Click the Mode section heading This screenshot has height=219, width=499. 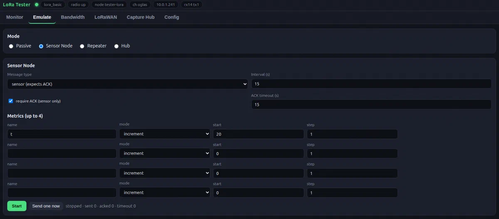[x=13, y=36]
